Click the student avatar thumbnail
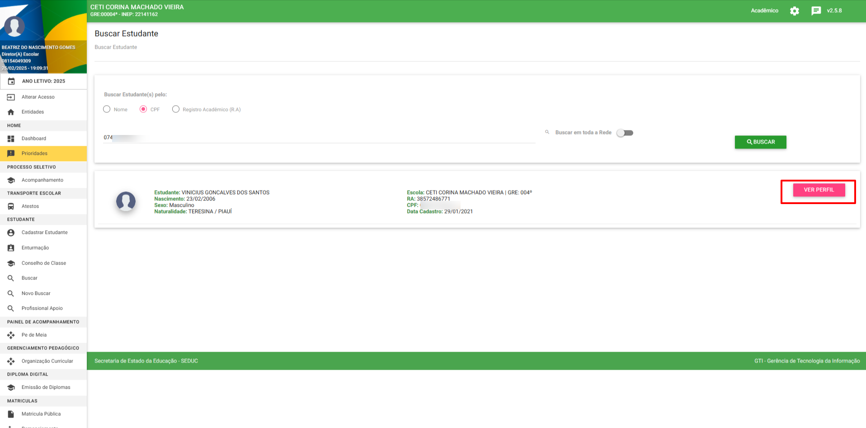 126,201
